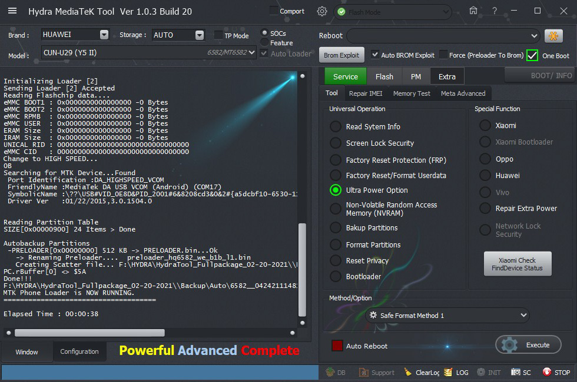Click Xiaomi Check FindDevice Status button
Screen dimensions: 577x382
pos(517,264)
